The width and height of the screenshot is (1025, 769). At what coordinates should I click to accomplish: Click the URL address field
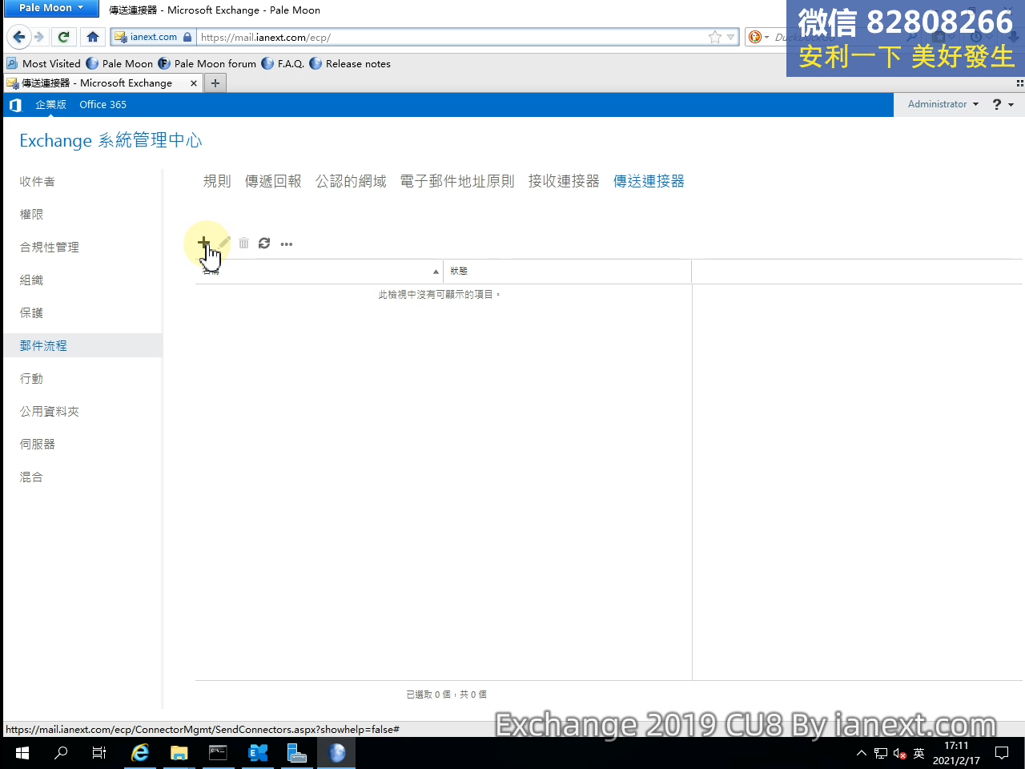452,37
